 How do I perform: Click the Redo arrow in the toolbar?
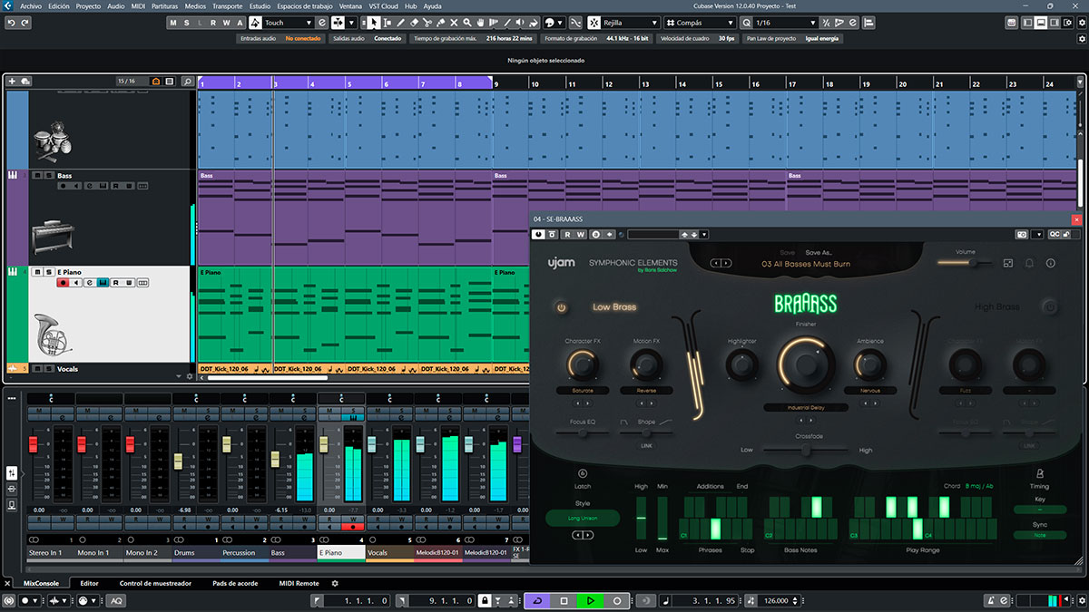pyautogui.click(x=25, y=23)
